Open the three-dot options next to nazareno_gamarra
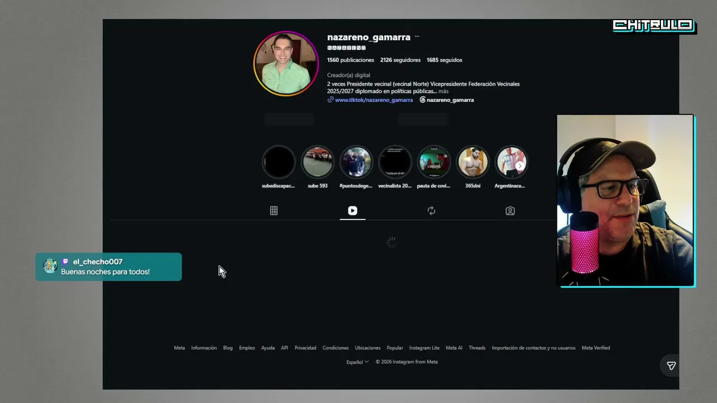 coord(417,37)
